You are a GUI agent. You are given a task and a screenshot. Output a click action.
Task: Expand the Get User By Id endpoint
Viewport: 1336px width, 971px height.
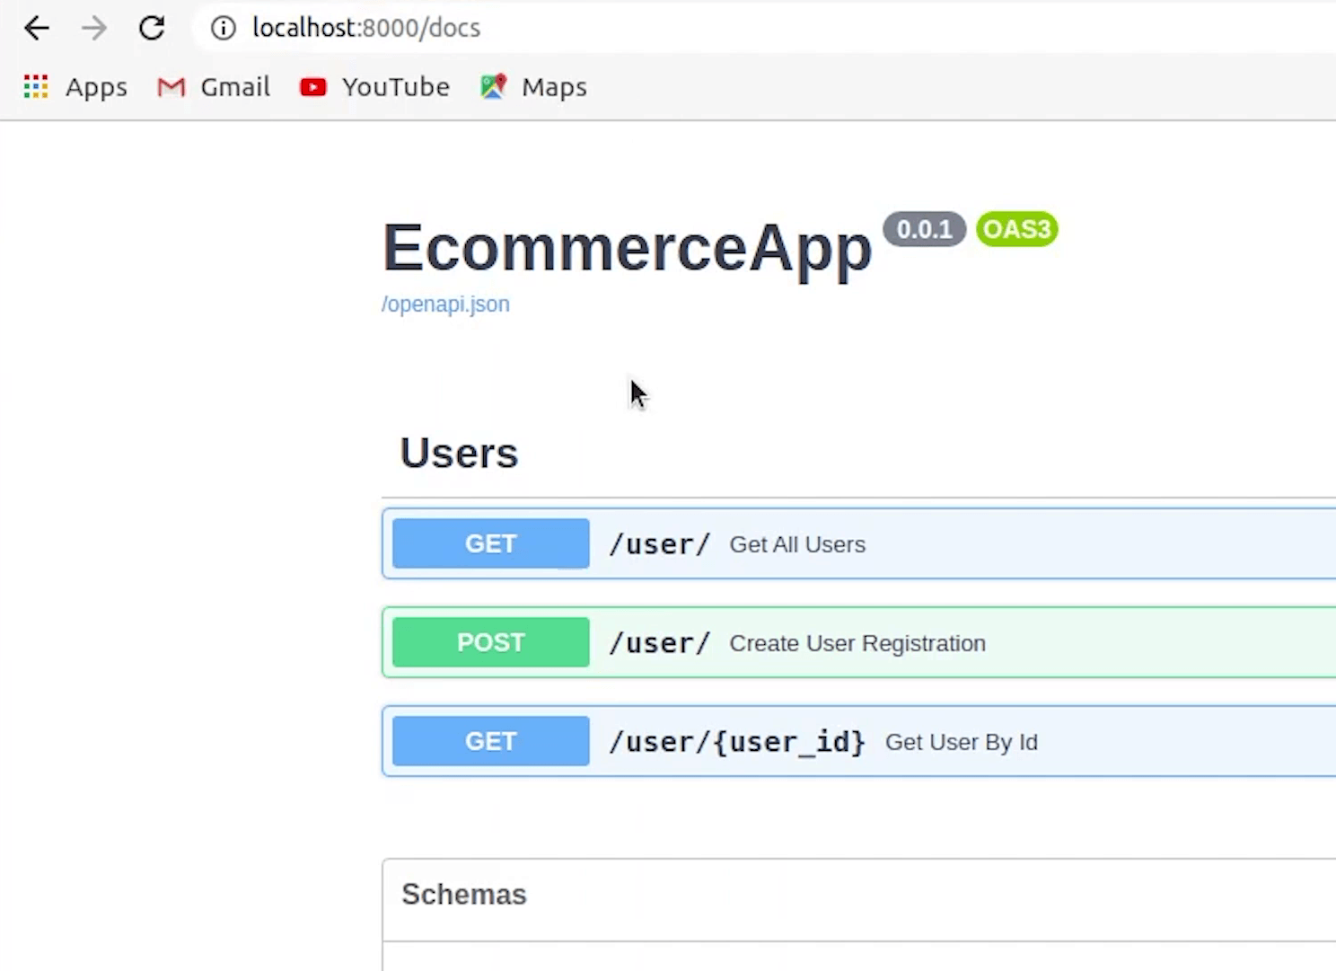click(961, 742)
